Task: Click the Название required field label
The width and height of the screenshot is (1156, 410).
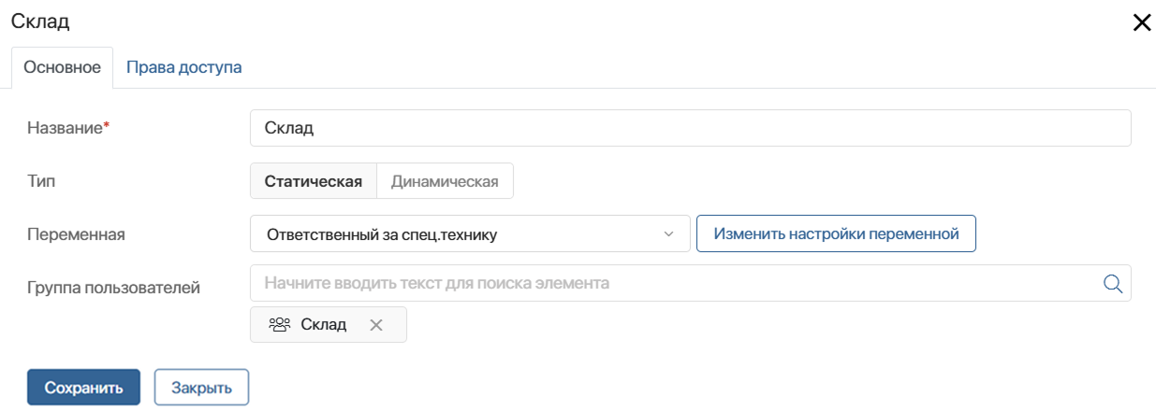Action: coord(68,128)
